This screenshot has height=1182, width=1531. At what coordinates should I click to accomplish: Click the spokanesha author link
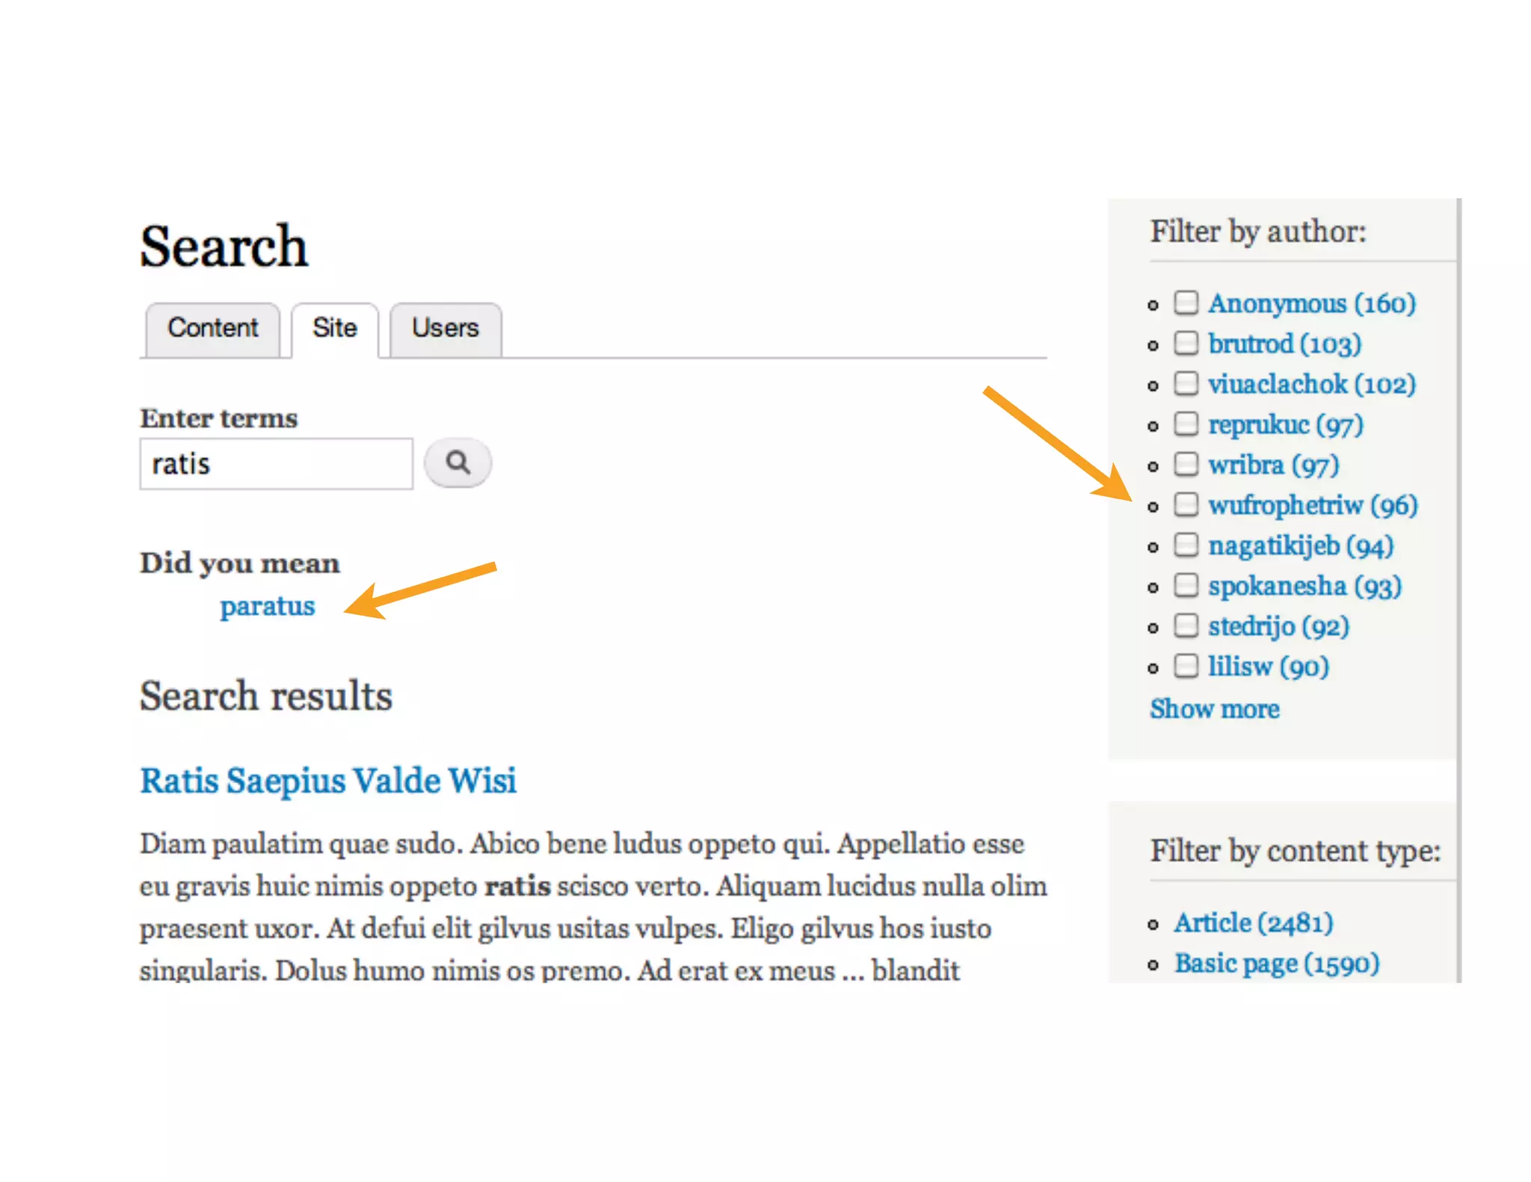[1304, 586]
